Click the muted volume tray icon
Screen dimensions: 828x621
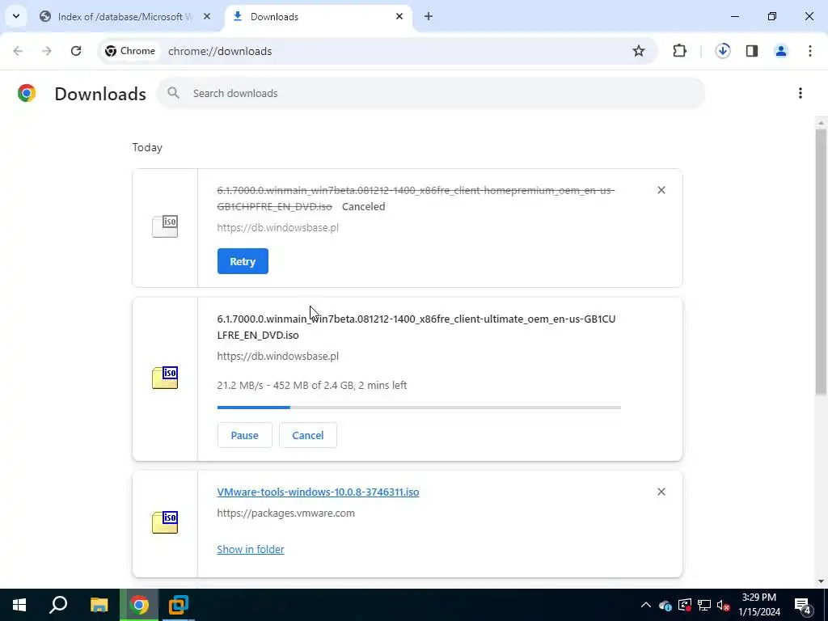pyautogui.click(x=724, y=605)
